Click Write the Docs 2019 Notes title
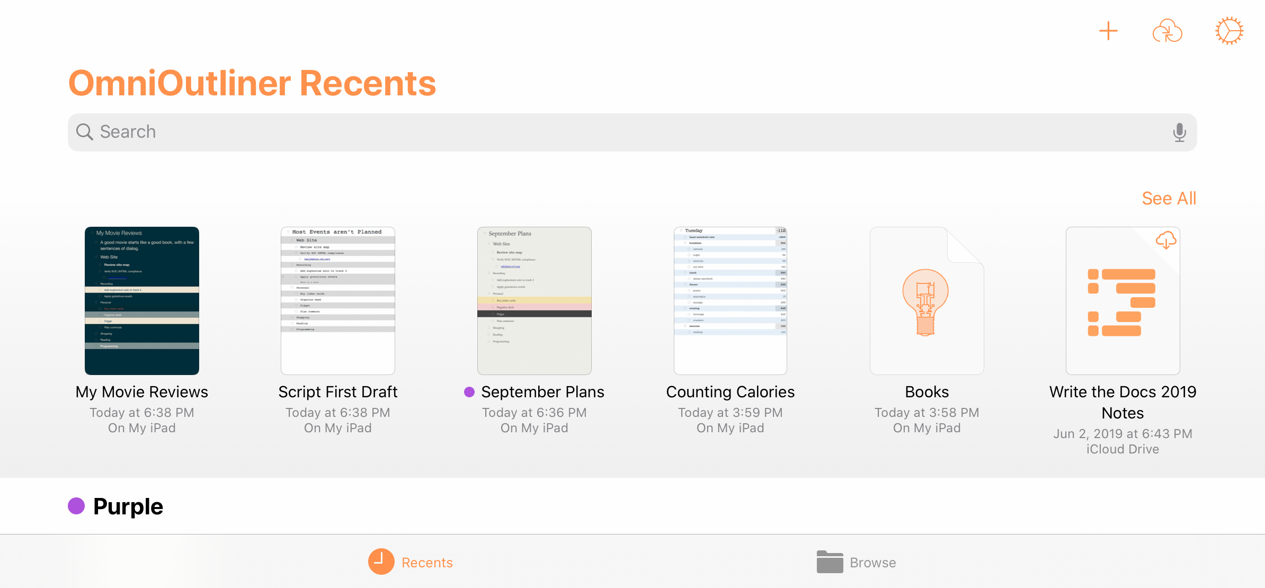The image size is (1265, 588). tap(1123, 403)
